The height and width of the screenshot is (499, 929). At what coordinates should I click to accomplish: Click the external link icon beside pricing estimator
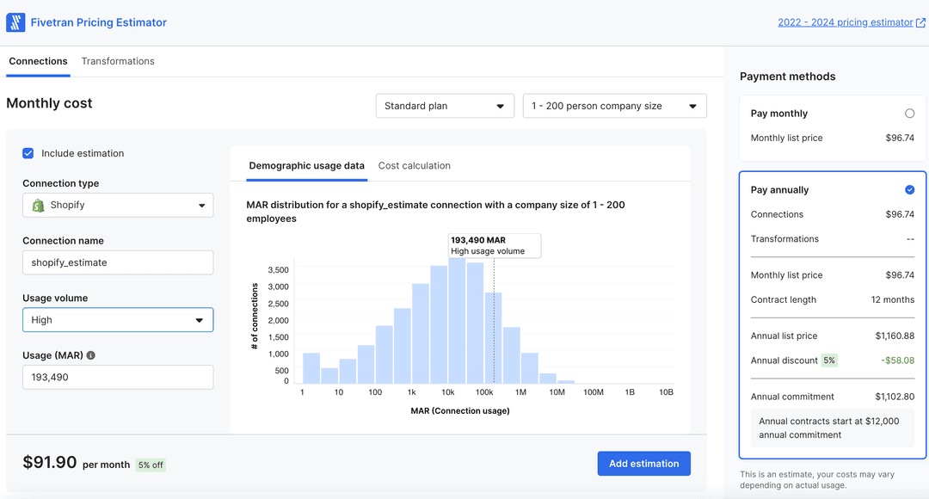point(919,22)
